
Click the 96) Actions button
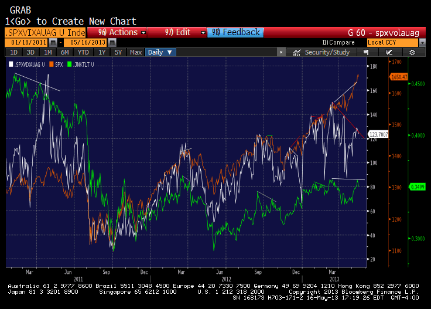[118, 32]
